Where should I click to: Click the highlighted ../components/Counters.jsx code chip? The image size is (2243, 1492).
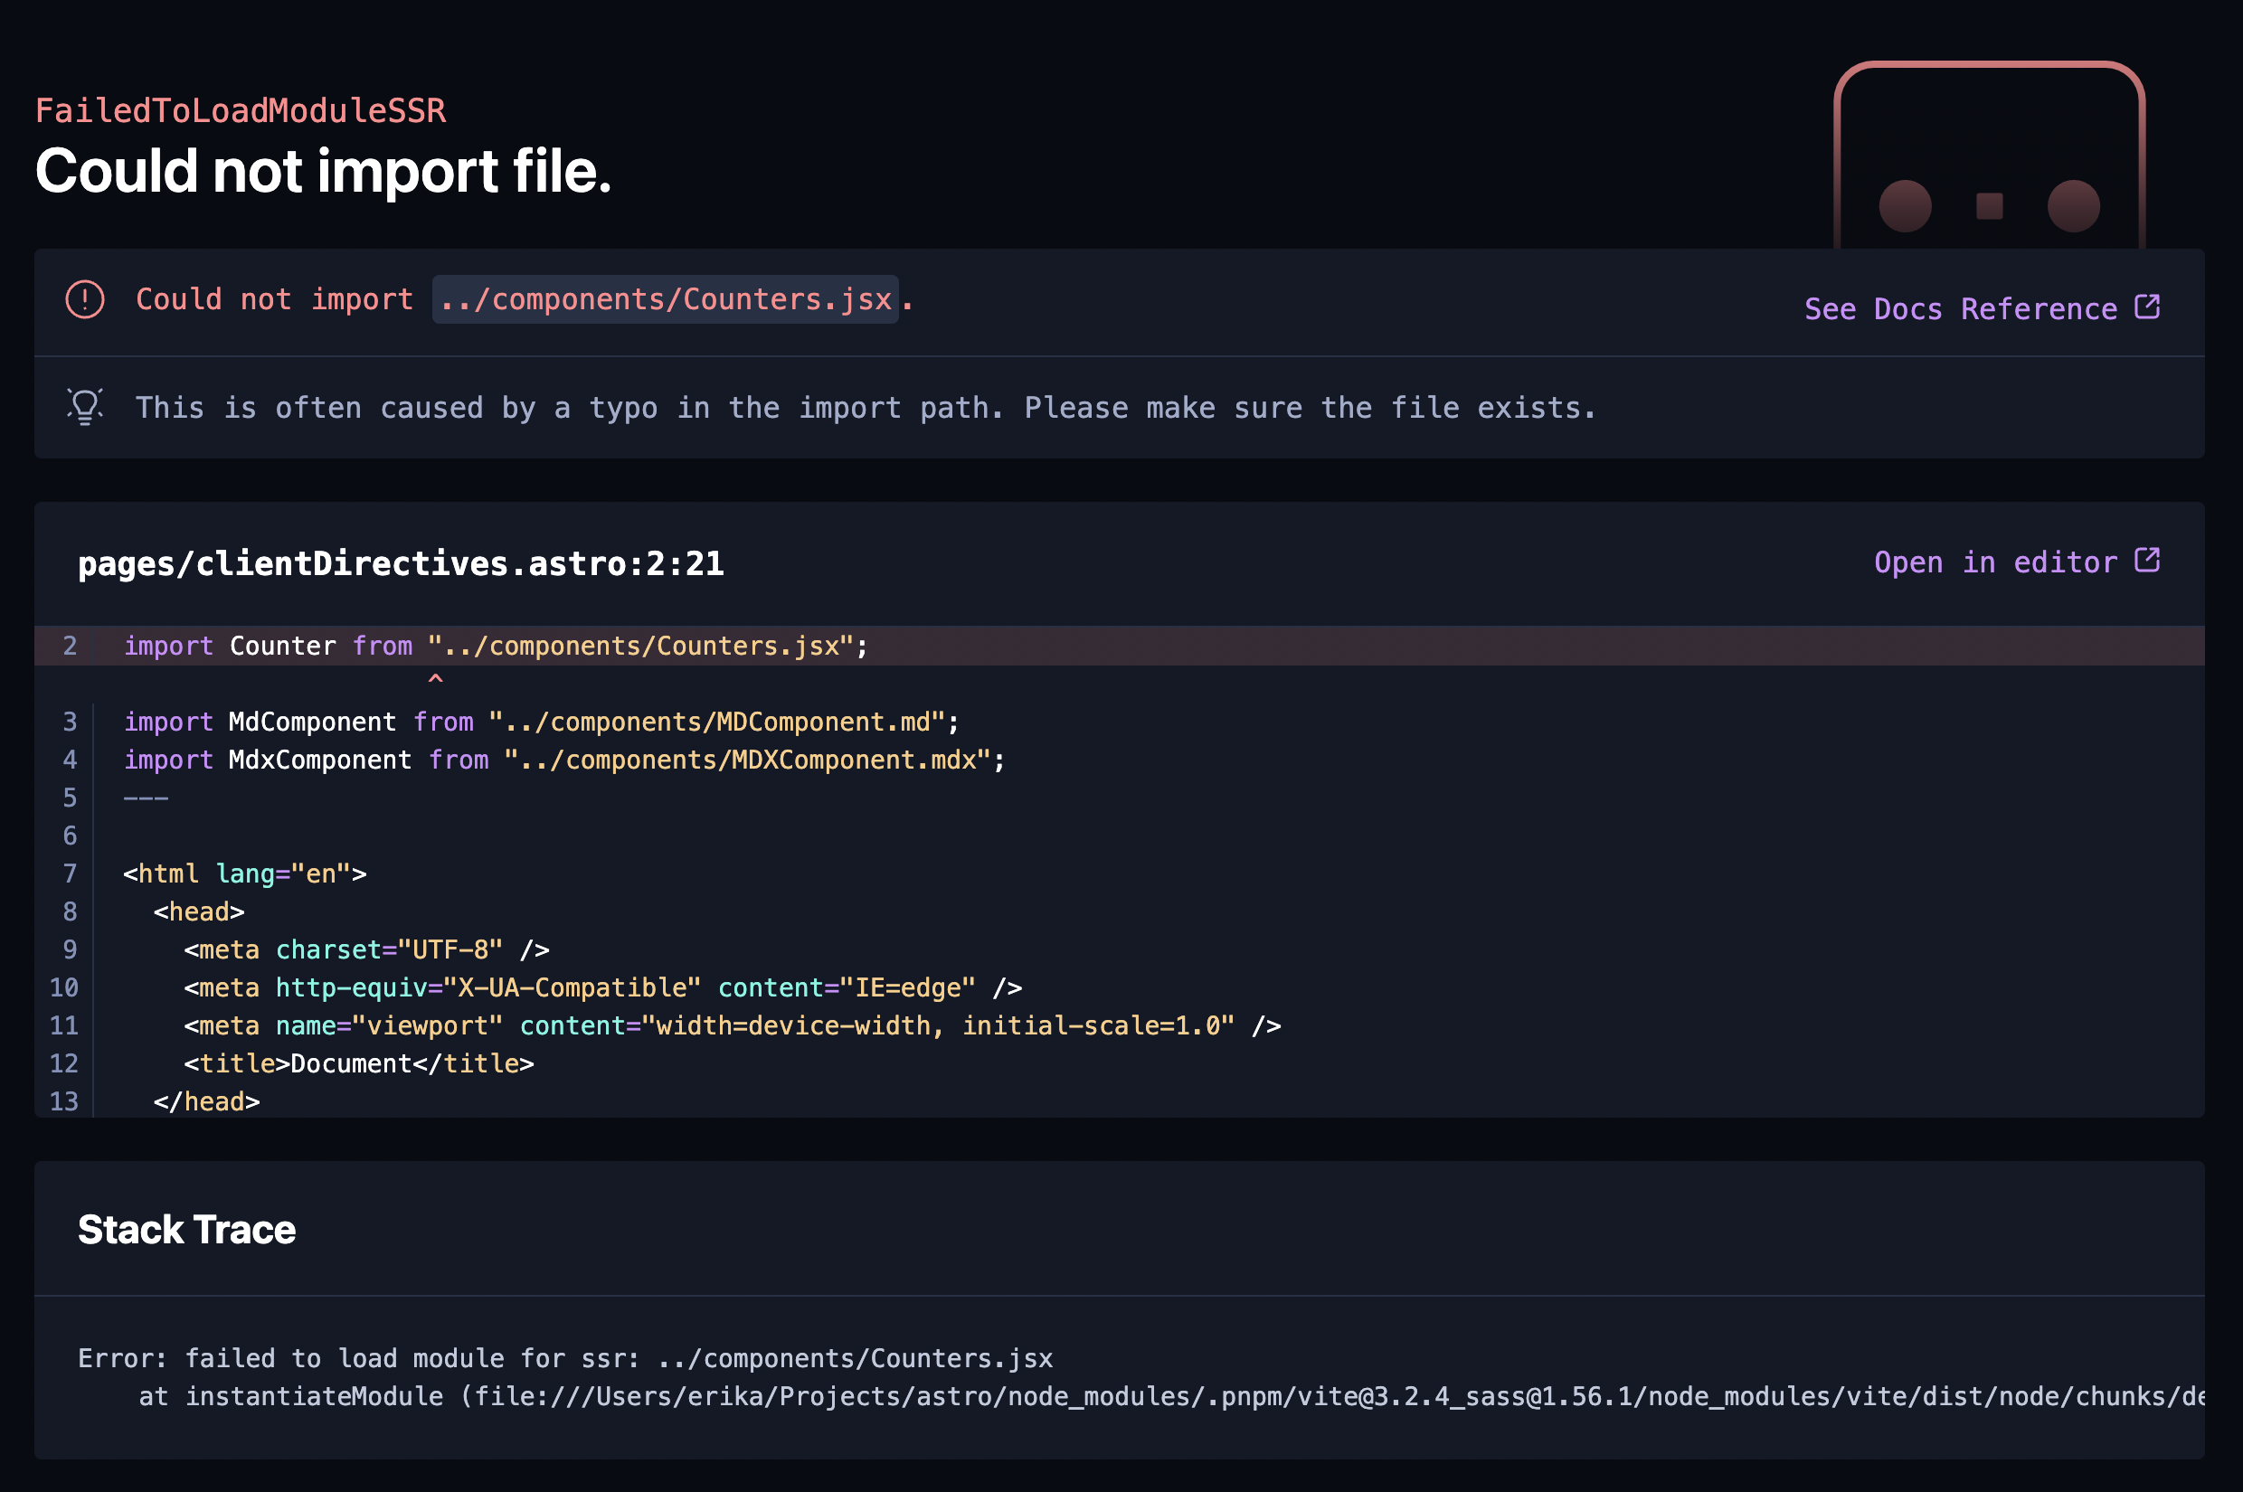665,299
